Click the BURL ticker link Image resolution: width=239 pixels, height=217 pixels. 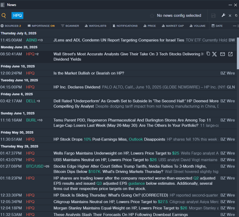pyautogui.click(x=31, y=120)
